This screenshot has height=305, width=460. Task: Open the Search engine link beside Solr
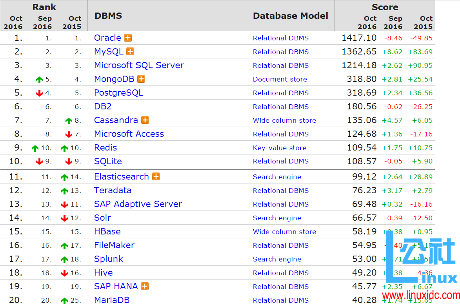pyautogui.click(x=277, y=218)
